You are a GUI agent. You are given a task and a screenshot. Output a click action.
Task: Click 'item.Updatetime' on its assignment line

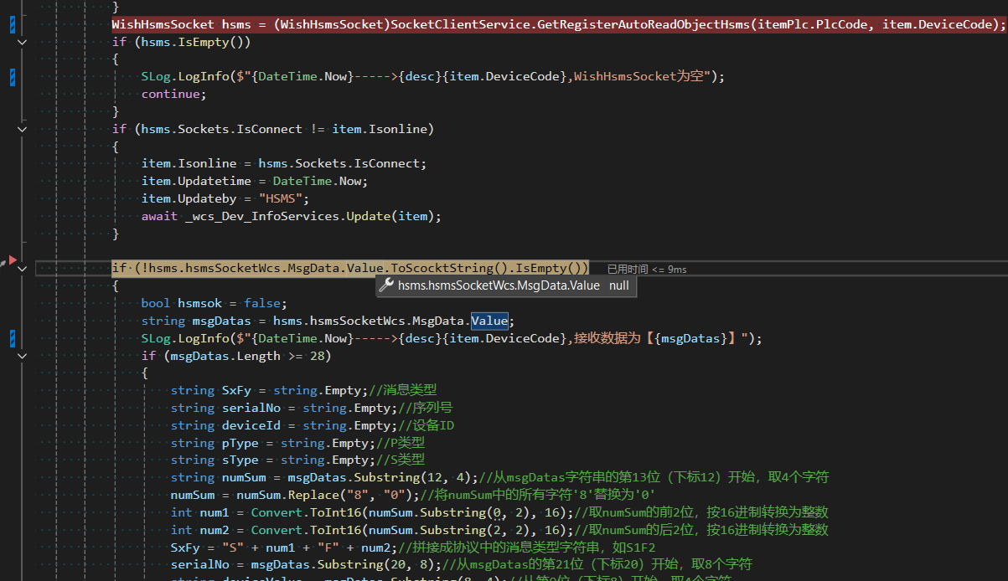[x=196, y=181]
